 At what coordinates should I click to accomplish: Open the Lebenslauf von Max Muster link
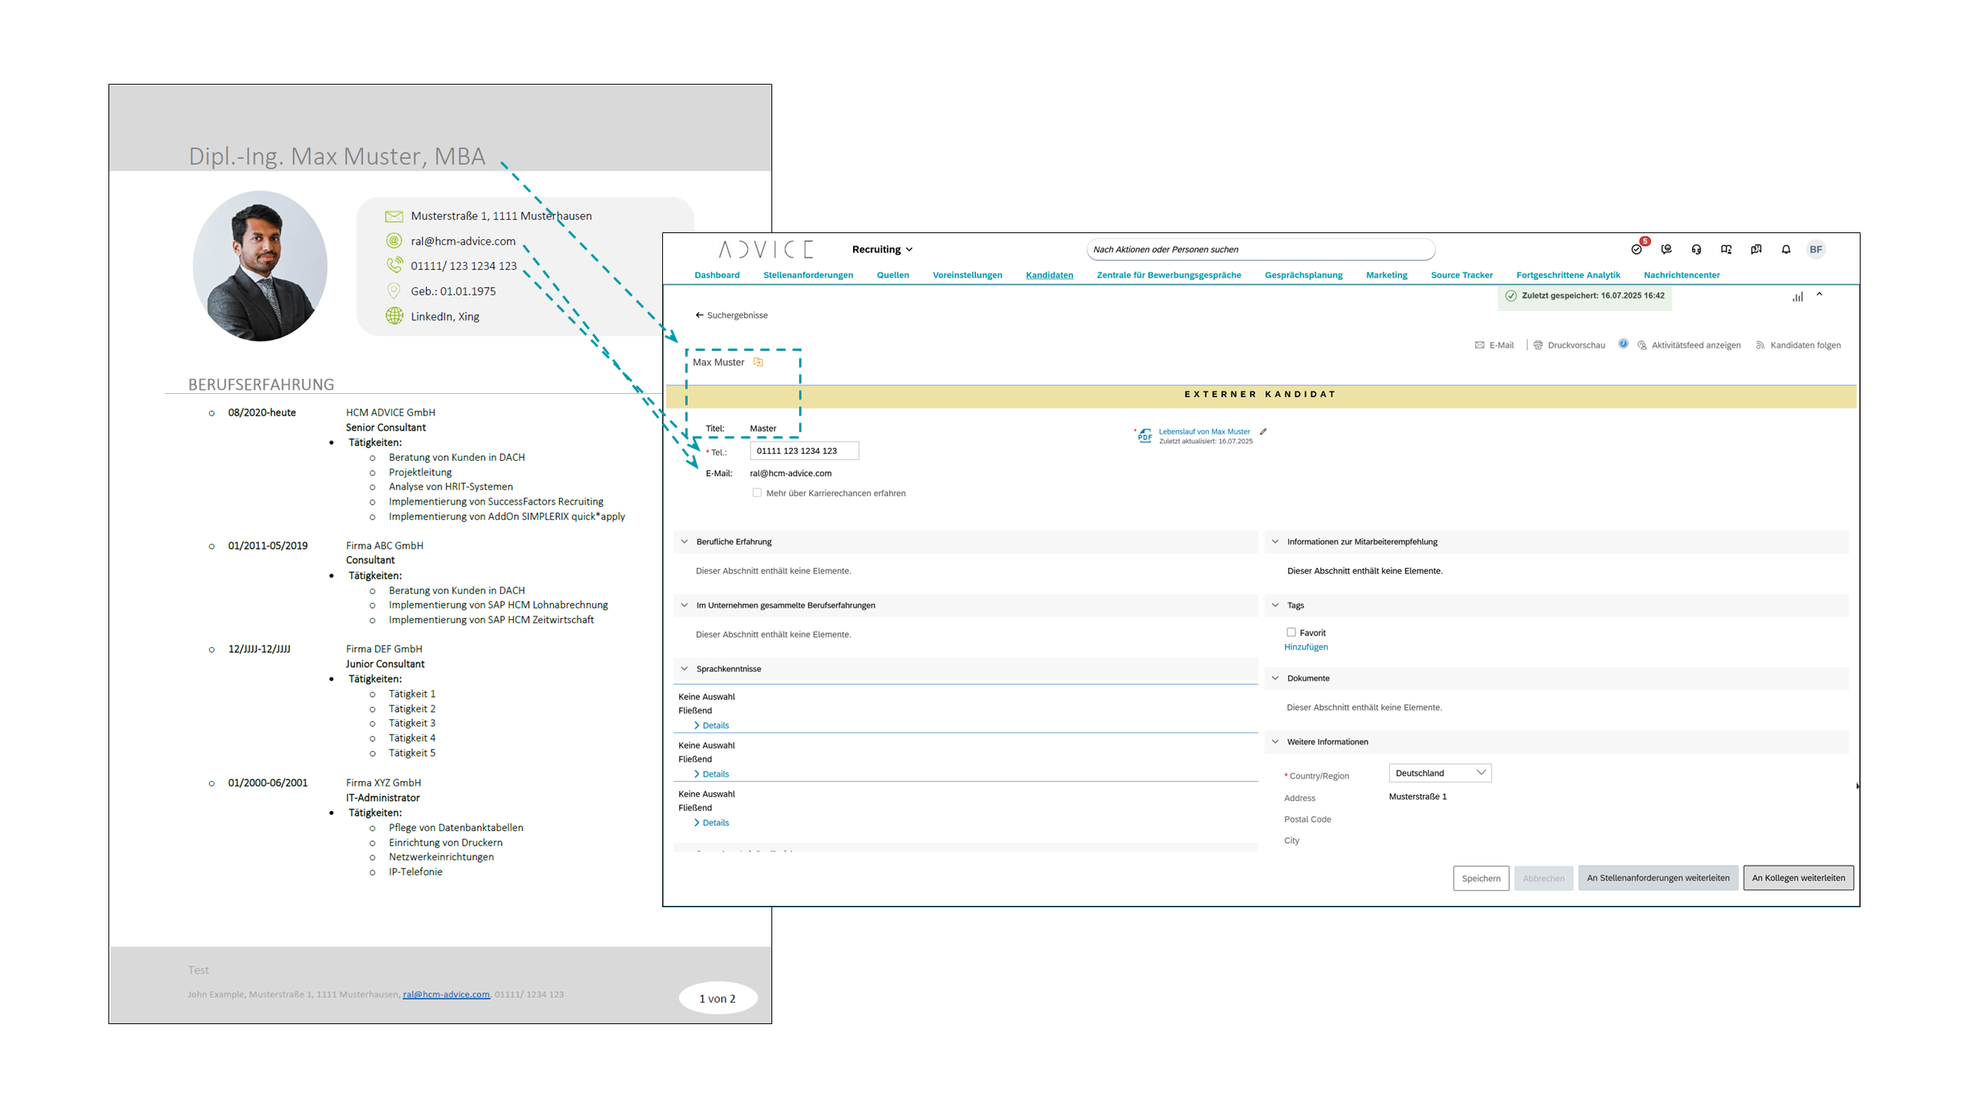(x=1204, y=432)
